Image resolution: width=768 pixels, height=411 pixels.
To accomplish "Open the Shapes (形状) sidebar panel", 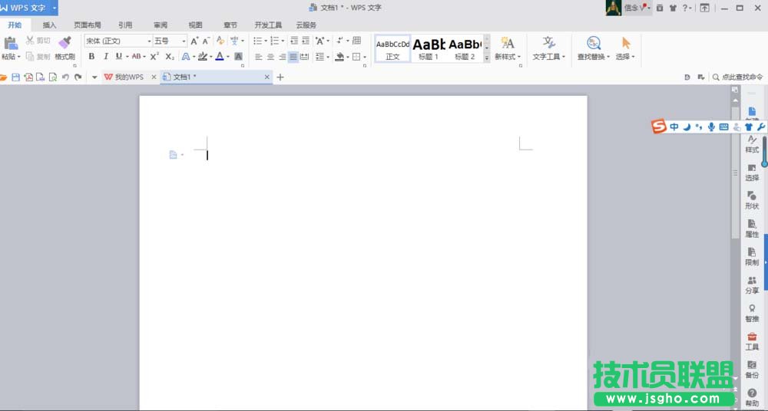I will [x=752, y=200].
